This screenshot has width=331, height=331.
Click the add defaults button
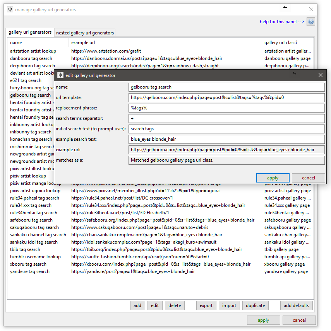pyautogui.click(x=296, y=305)
